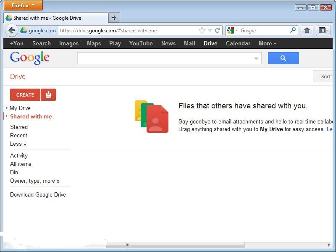Click the CREATE button
This screenshot has width=336, height=252.
(25, 95)
